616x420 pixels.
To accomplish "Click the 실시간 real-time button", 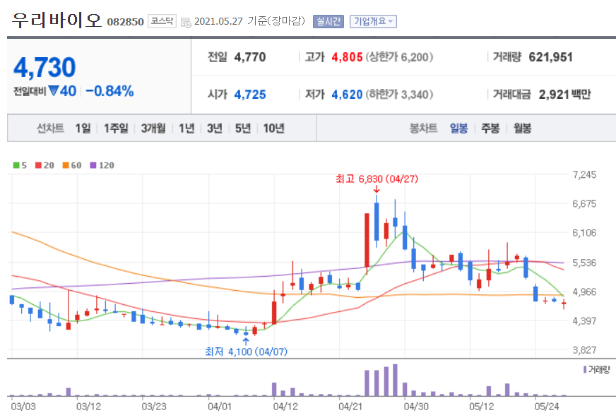I will click(x=328, y=21).
